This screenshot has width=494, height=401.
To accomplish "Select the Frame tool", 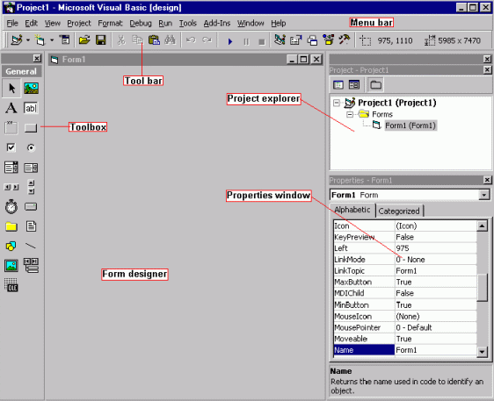I will coord(11,128).
